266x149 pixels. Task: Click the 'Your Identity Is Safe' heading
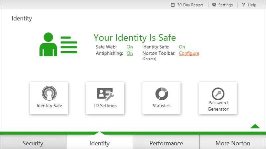(x=135, y=37)
